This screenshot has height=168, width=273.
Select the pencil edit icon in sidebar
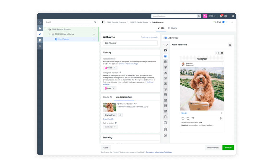point(39,33)
